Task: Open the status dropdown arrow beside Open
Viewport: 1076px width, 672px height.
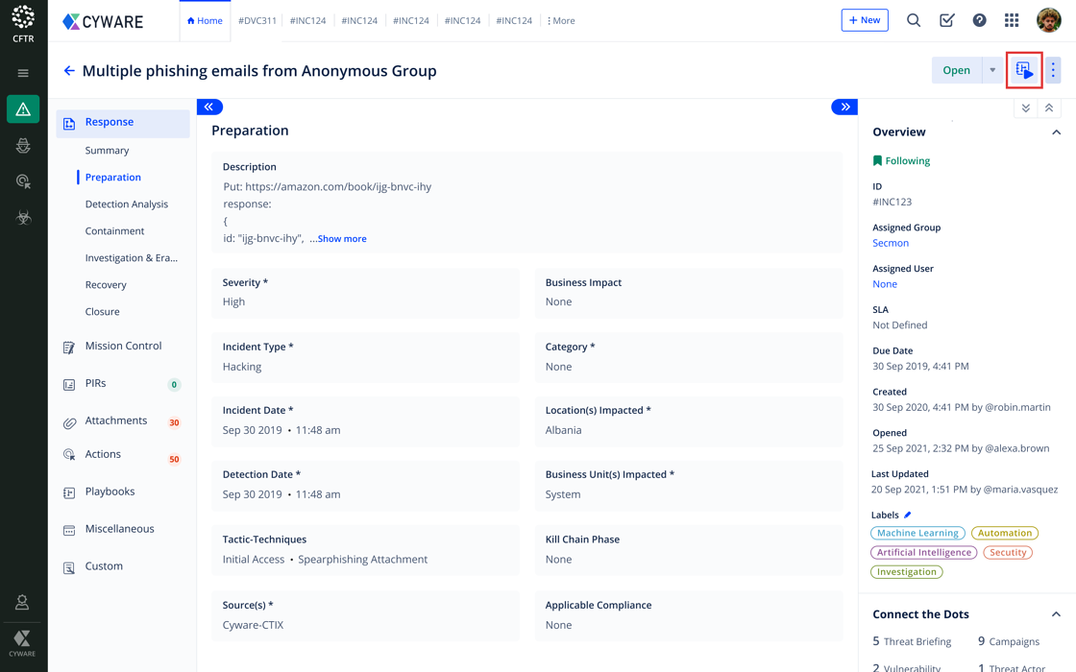Action: pos(992,70)
